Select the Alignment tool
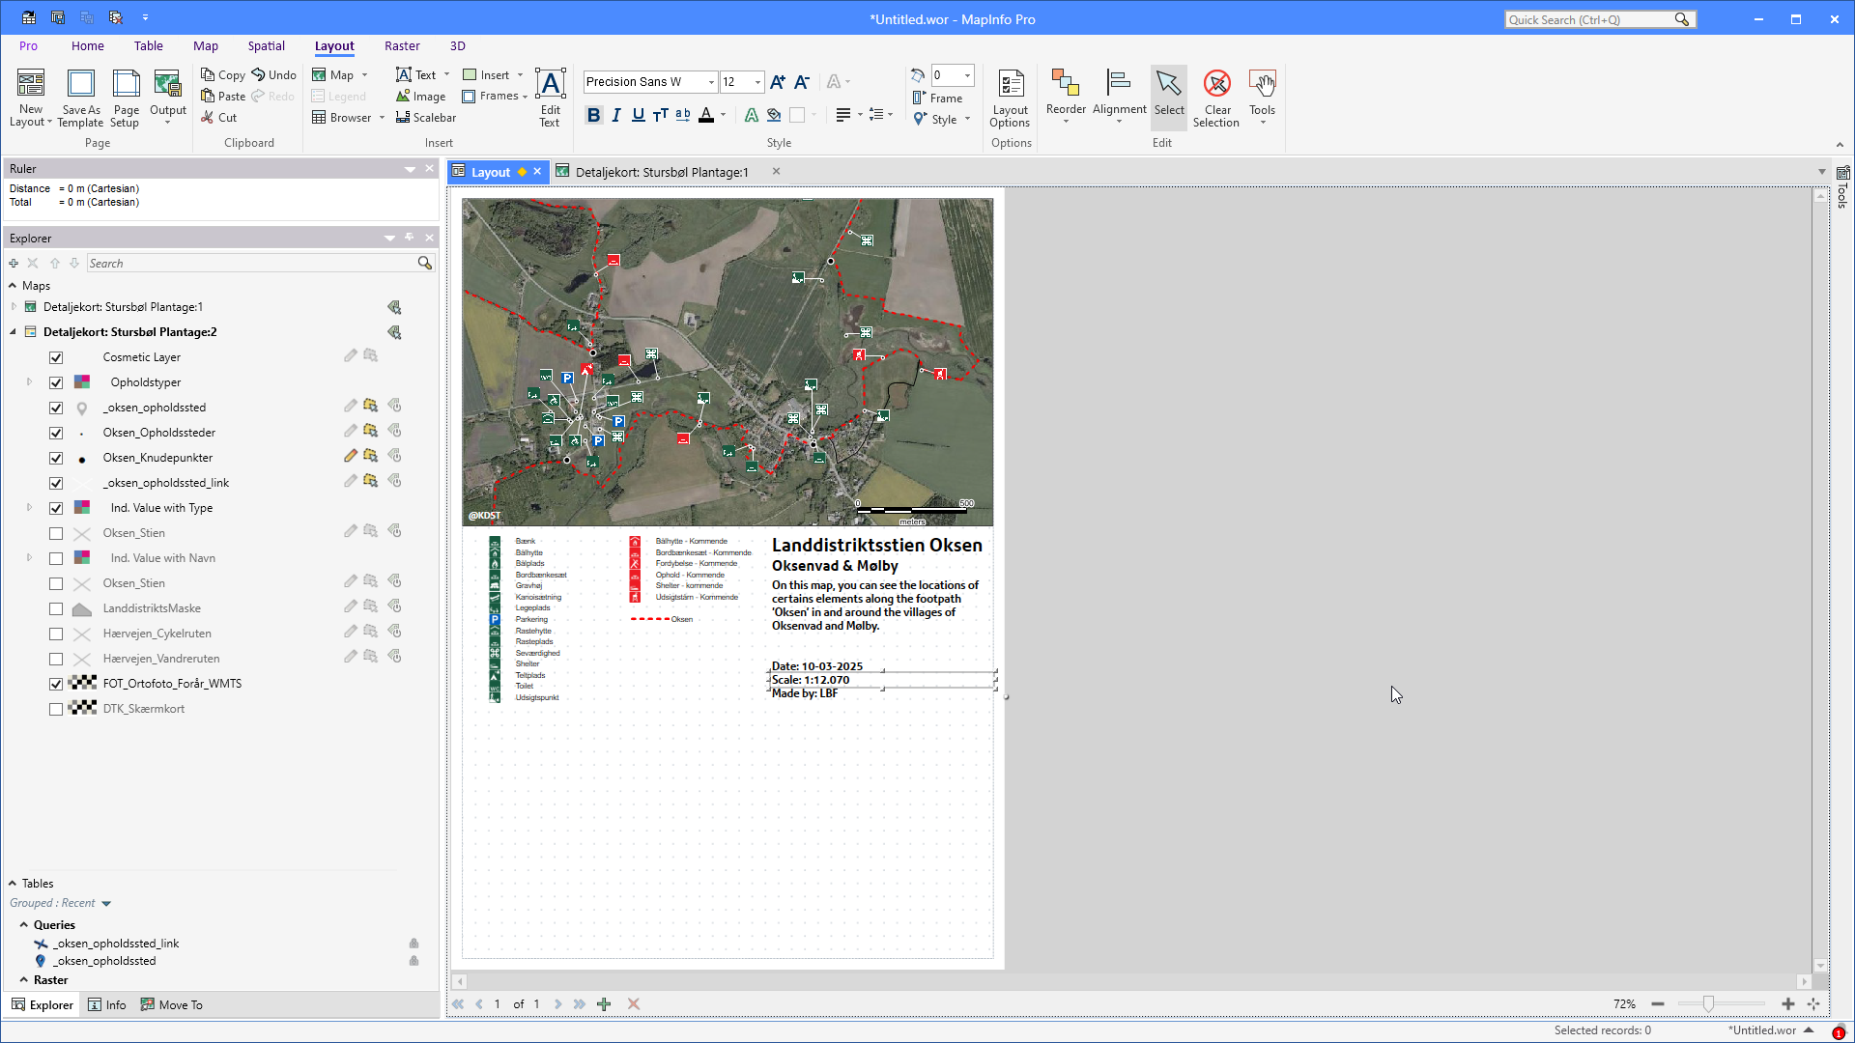 [1119, 97]
